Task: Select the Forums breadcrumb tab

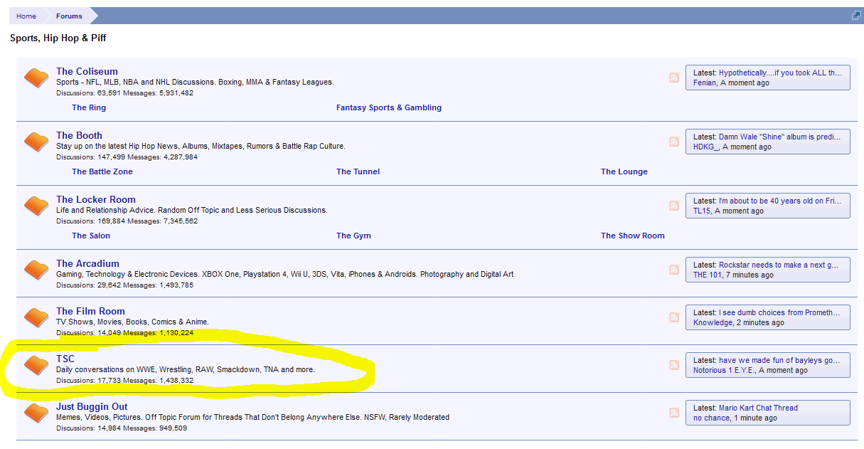Action: coord(69,16)
